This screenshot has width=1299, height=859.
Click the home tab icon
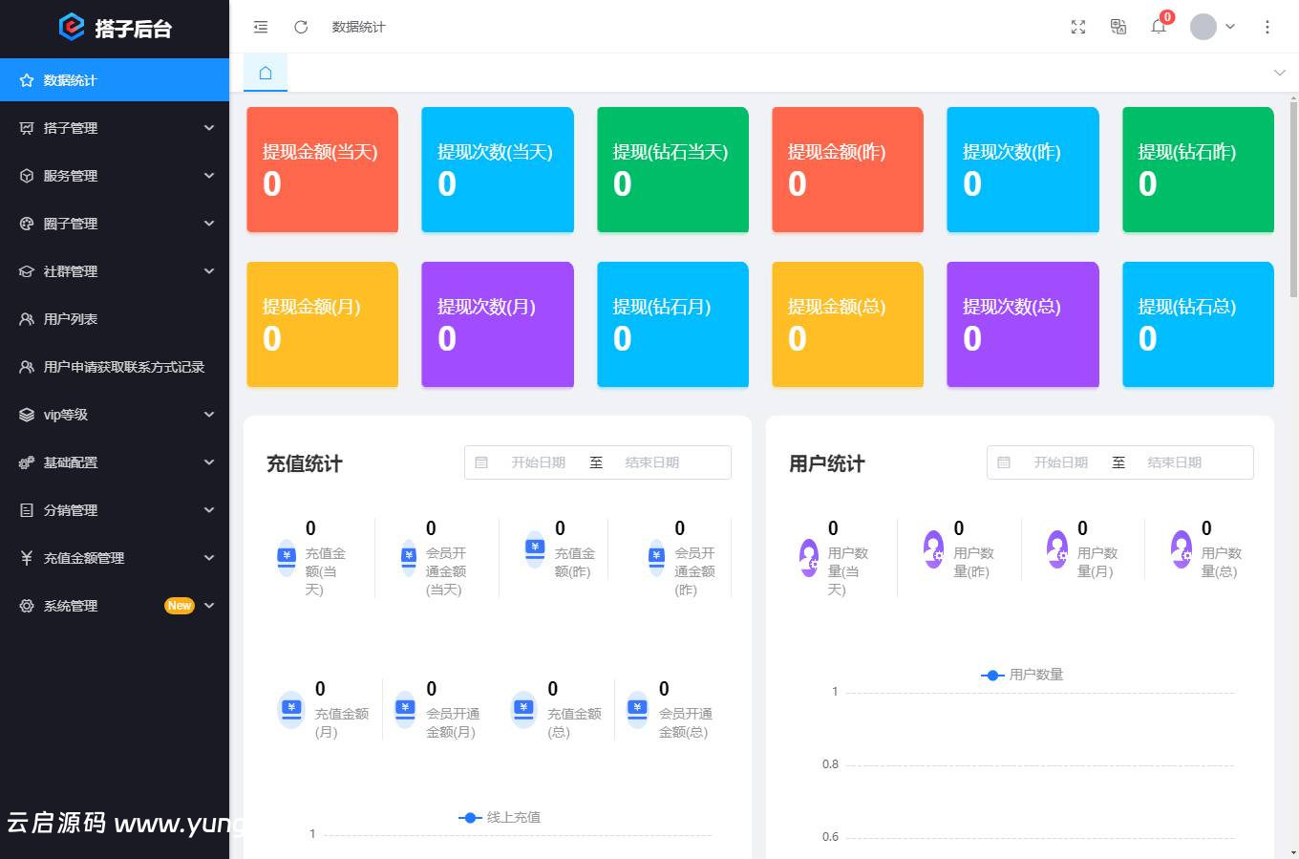266,73
